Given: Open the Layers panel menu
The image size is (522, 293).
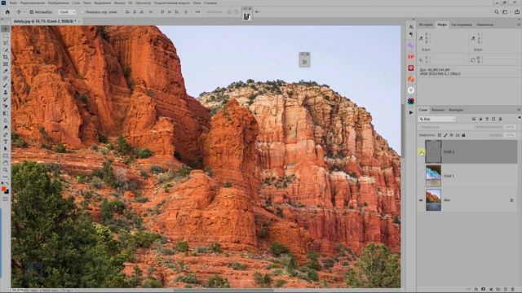Looking at the screenshot, I should pos(519,110).
